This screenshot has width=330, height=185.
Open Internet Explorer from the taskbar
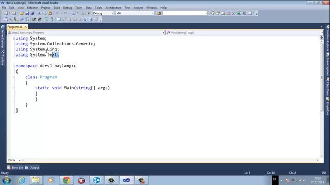pyautogui.click(x=22, y=180)
